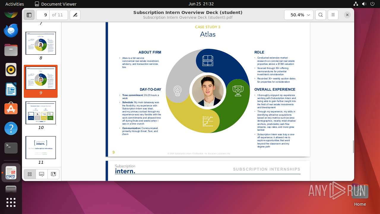Click the clock showing Jun 25 21:32
Screen dimensions: 380x214
point(201,4)
